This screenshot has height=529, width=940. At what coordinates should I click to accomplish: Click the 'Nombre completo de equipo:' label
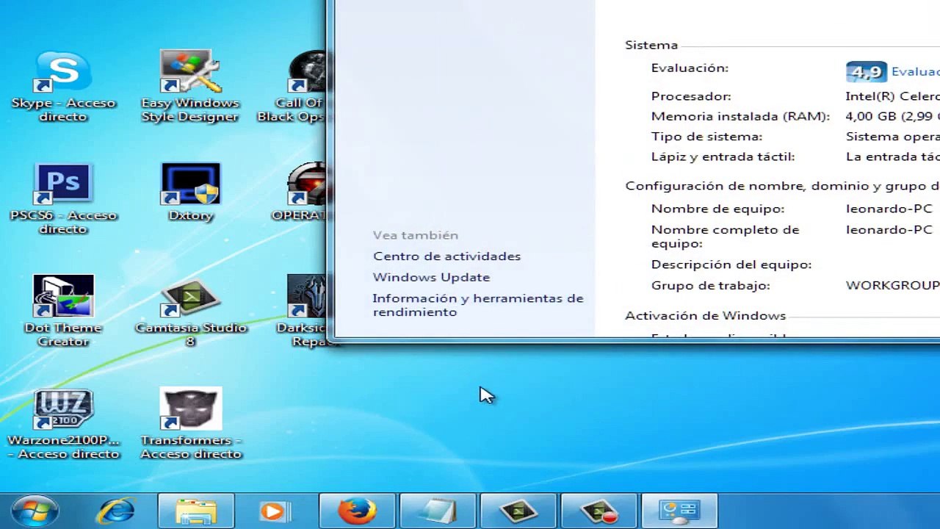click(725, 237)
